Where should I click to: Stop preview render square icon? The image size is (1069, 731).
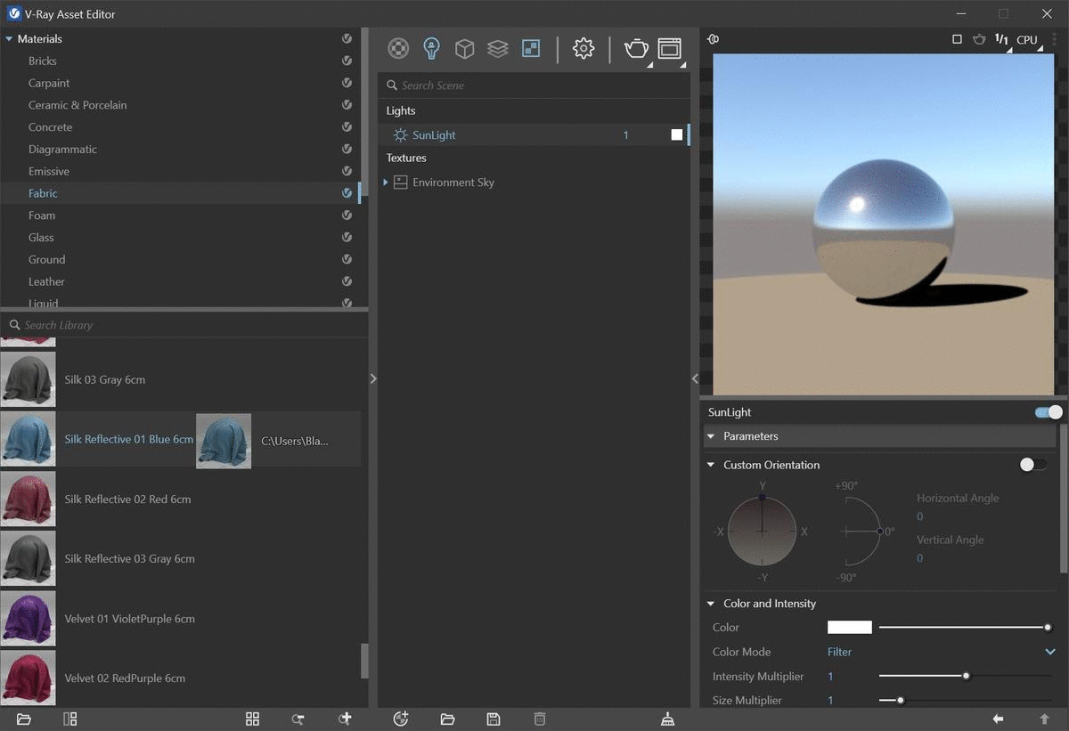click(957, 39)
